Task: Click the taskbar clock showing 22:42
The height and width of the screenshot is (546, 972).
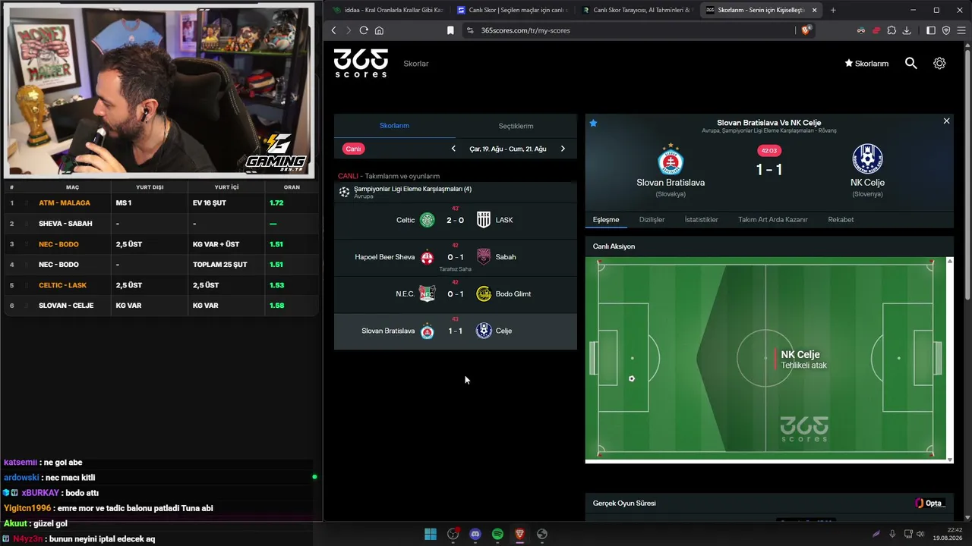Action: click(x=949, y=534)
